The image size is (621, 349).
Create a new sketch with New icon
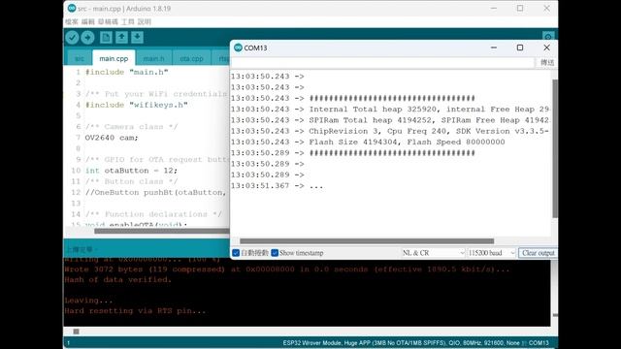pos(106,38)
